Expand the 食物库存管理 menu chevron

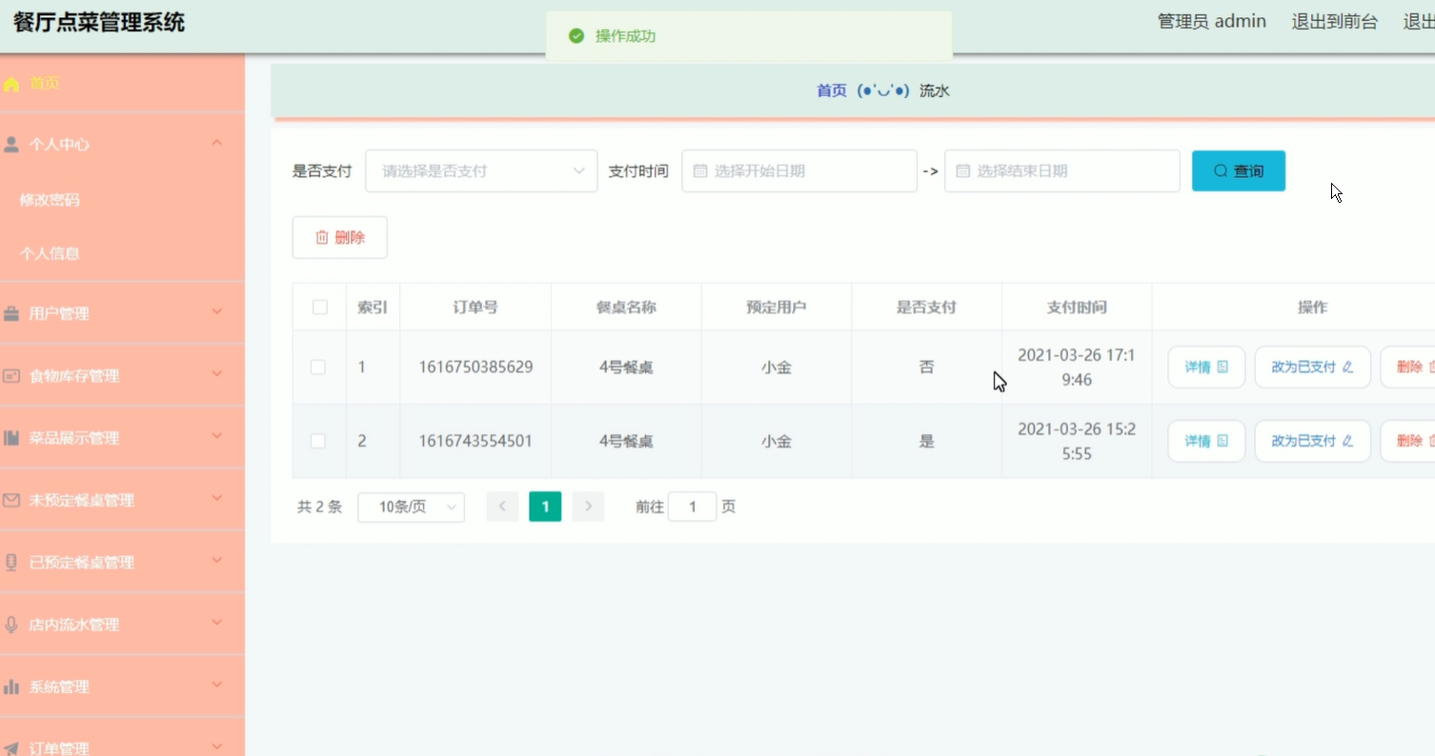217,373
